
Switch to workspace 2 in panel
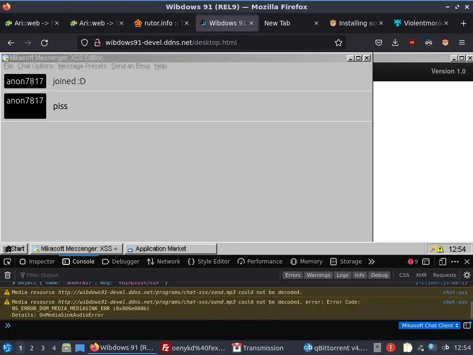(31, 348)
